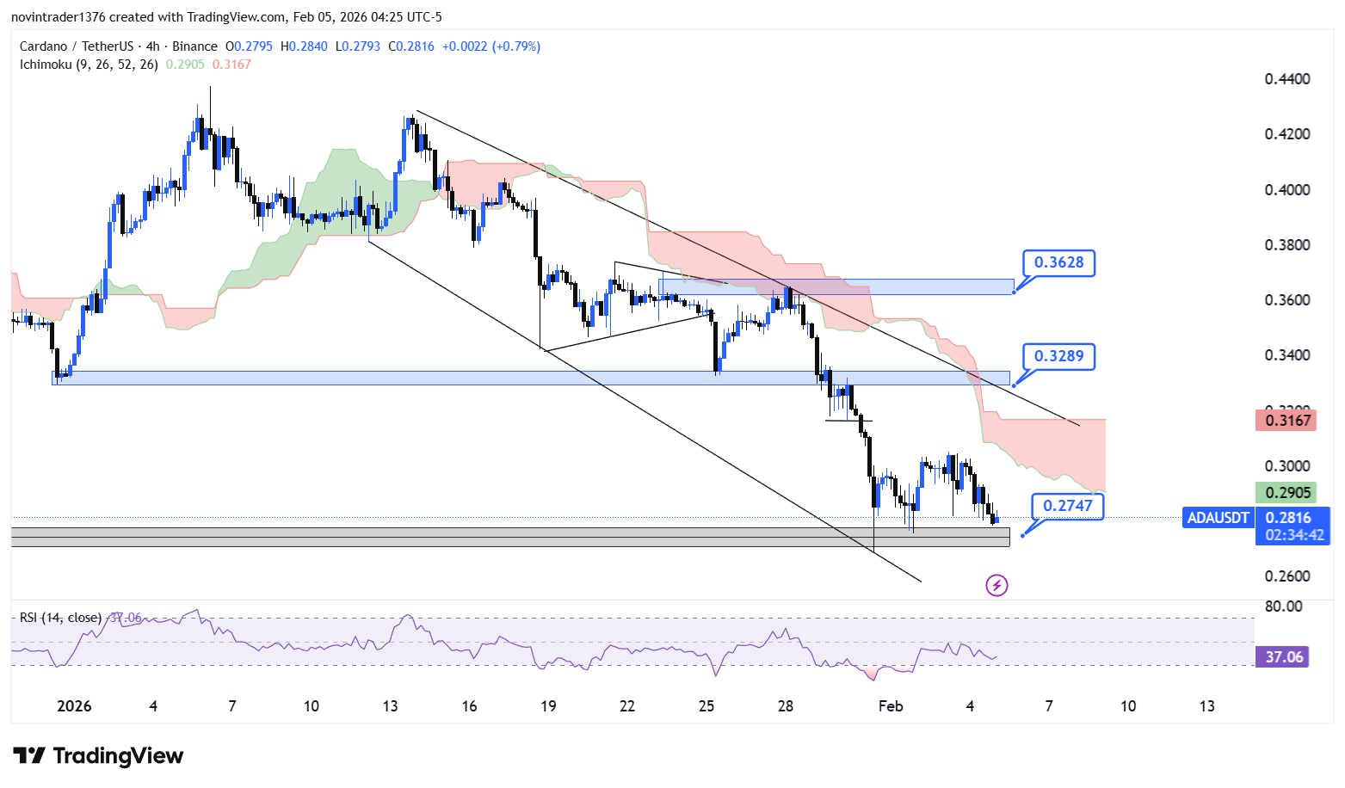The height and width of the screenshot is (788, 1345).
Task: Click the candle countdown timer 02:34:42
Action: (1293, 535)
